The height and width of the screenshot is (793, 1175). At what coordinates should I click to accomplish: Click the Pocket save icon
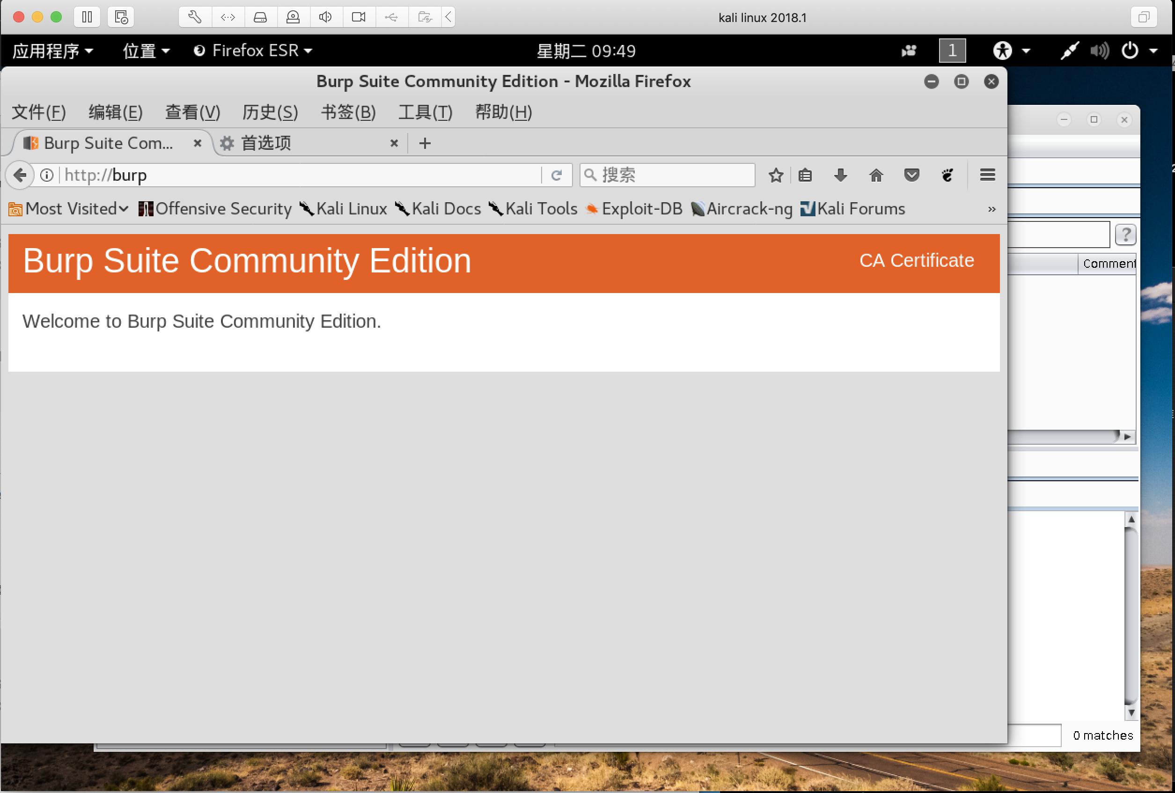click(x=911, y=175)
